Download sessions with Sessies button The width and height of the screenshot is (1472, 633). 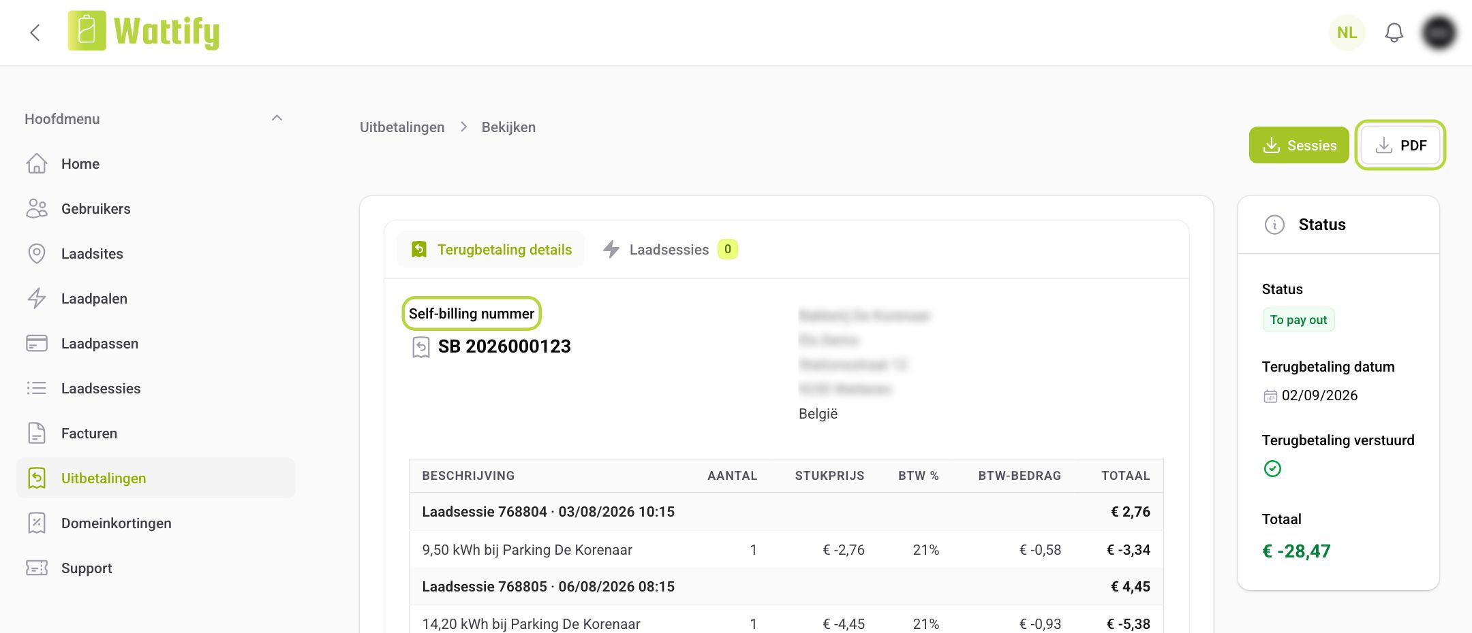(1299, 145)
